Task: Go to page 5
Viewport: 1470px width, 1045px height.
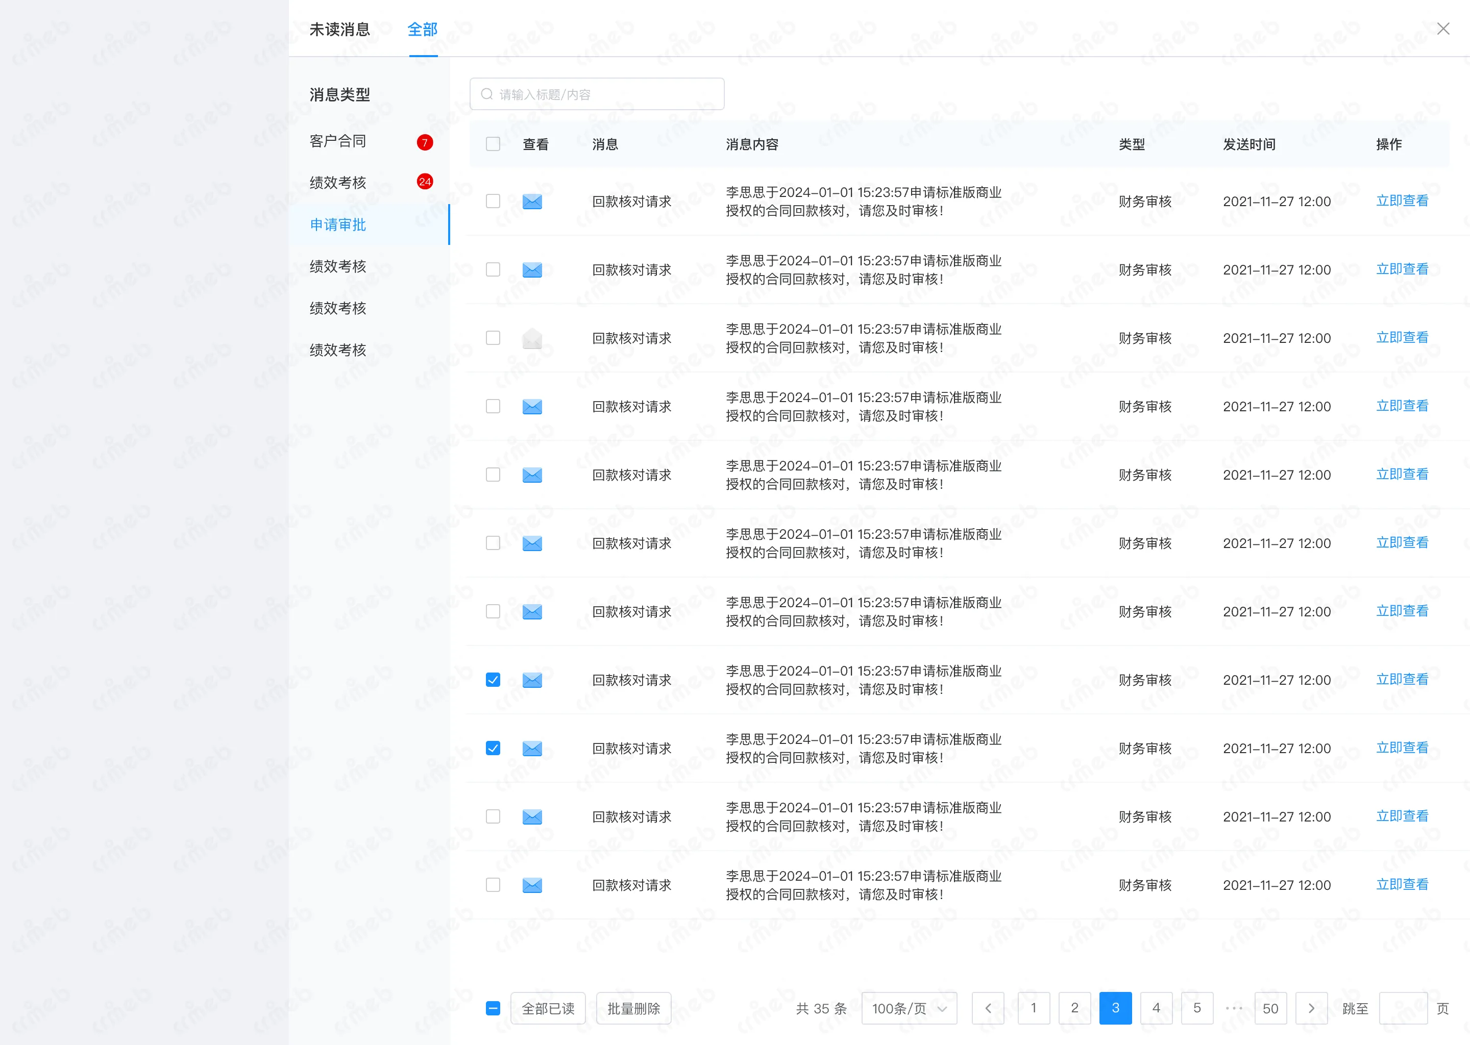Action: 1197,1008
